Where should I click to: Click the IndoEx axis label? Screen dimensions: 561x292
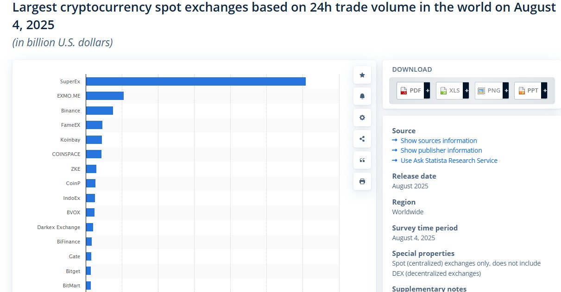[72, 198]
